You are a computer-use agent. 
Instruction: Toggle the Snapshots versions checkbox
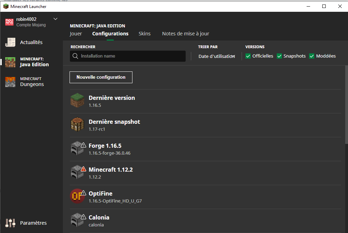pyautogui.click(x=279, y=56)
